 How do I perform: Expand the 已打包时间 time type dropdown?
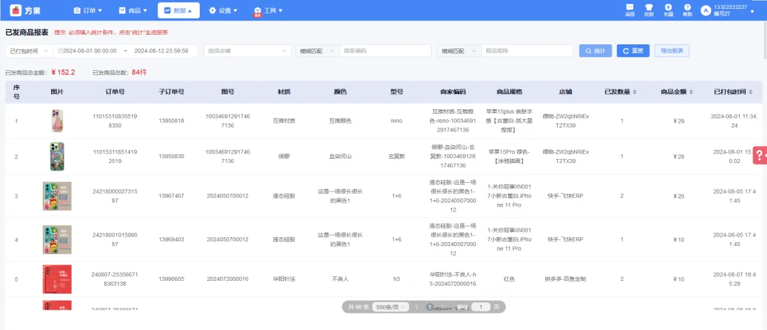click(x=28, y=51)
